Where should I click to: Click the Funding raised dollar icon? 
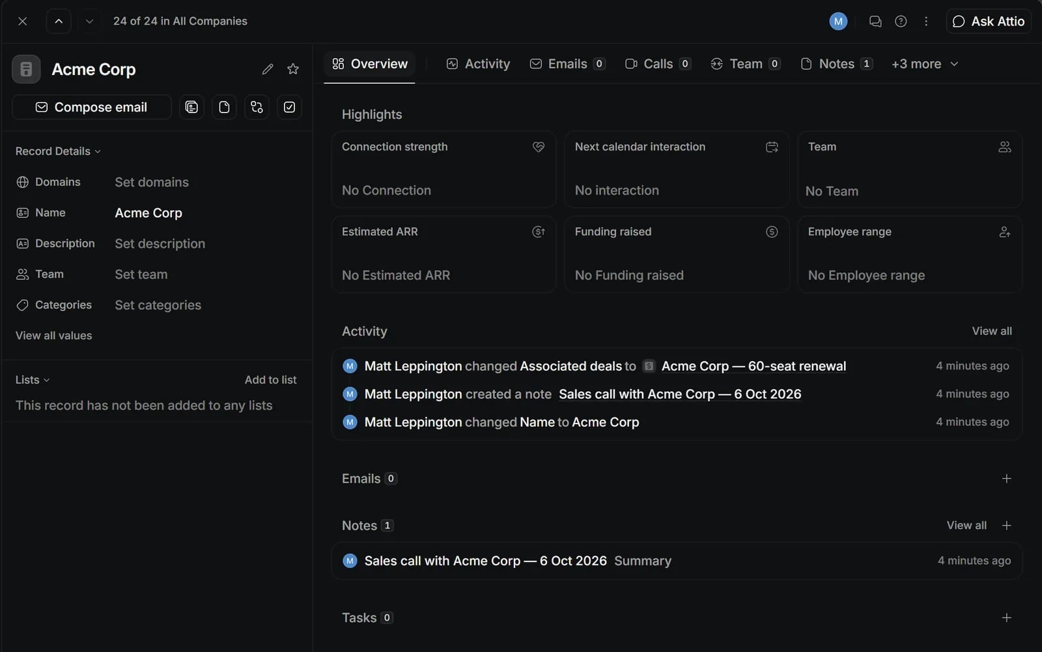coord(772,232)
